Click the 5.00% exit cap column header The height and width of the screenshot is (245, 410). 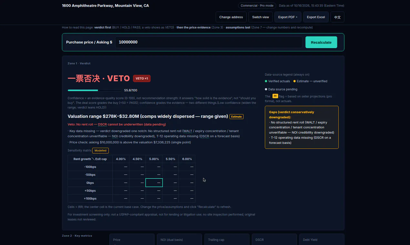coord(154,159)
